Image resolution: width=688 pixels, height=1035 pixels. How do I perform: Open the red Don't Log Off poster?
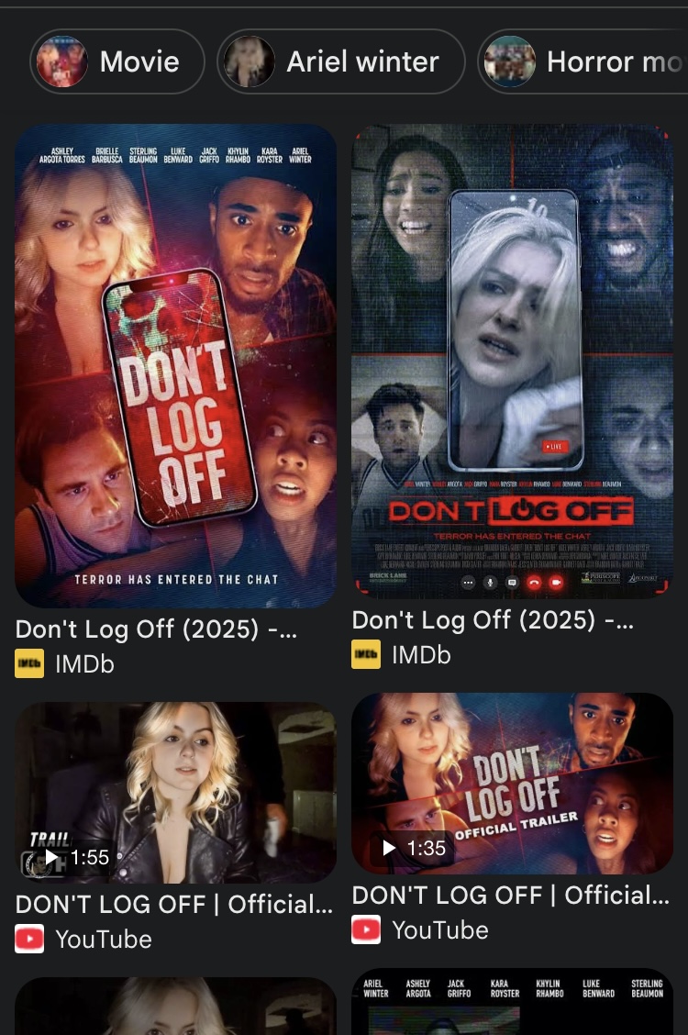click(x=175, y=366)
